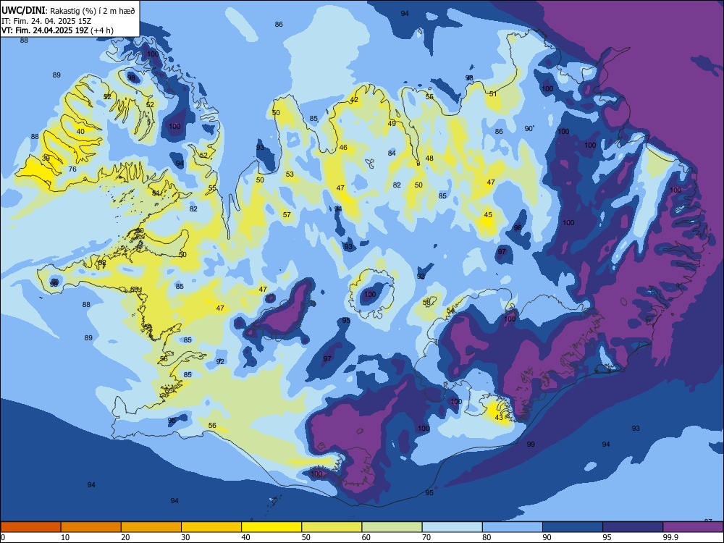724x543 pixels.
Task: Select the amber 30–40 legend swatch
Action: pos(211,527)
